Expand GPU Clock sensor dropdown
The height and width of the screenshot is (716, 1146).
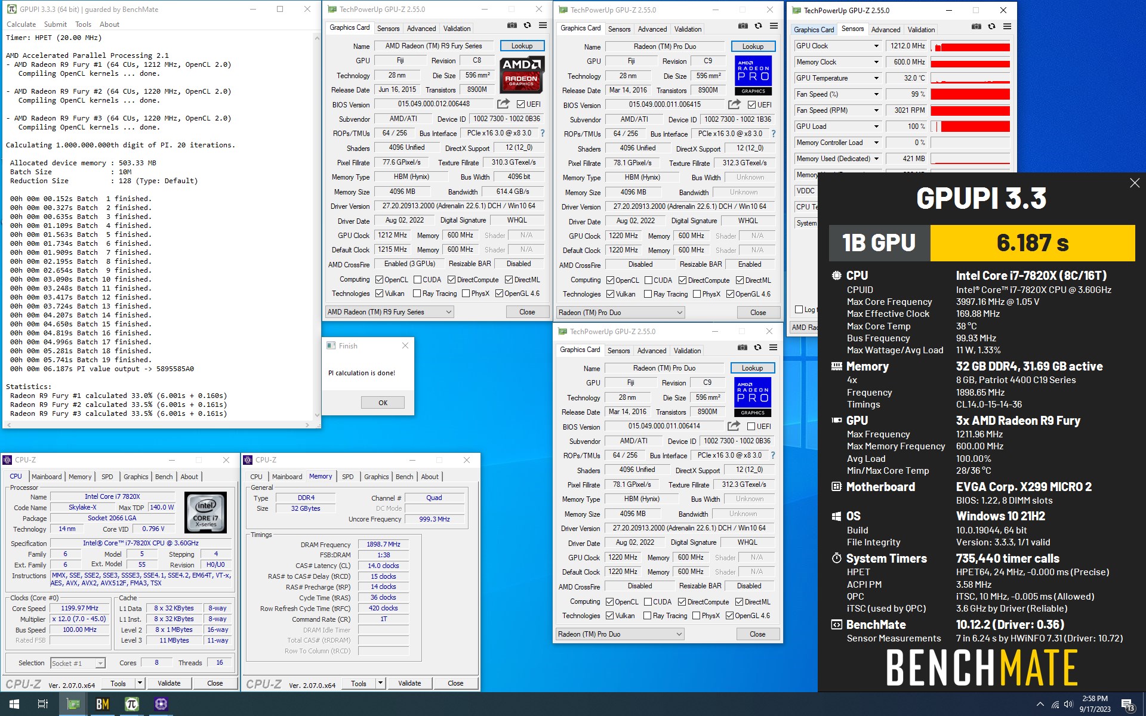(876, 46)
